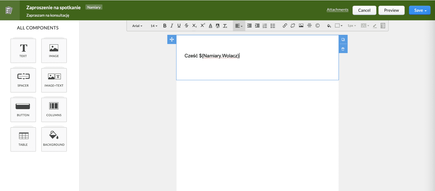Insert a bulleted list
This screenshot has width=435, height=191.
pos(273,26)
